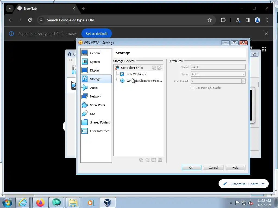Open the Display settings category
The width and height of the screenshot is (278, 208).
pyautogui.click(x=96, y=70)
